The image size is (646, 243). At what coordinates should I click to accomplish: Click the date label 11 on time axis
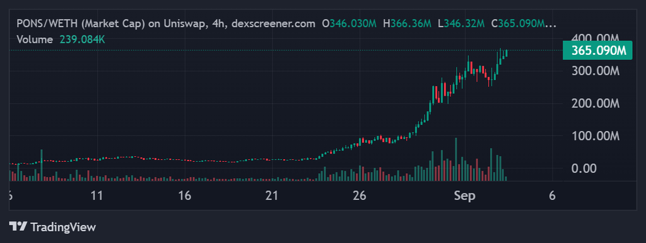coord(97,196)
